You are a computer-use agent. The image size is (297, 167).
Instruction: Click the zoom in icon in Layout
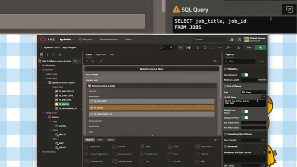pos(93,61)
